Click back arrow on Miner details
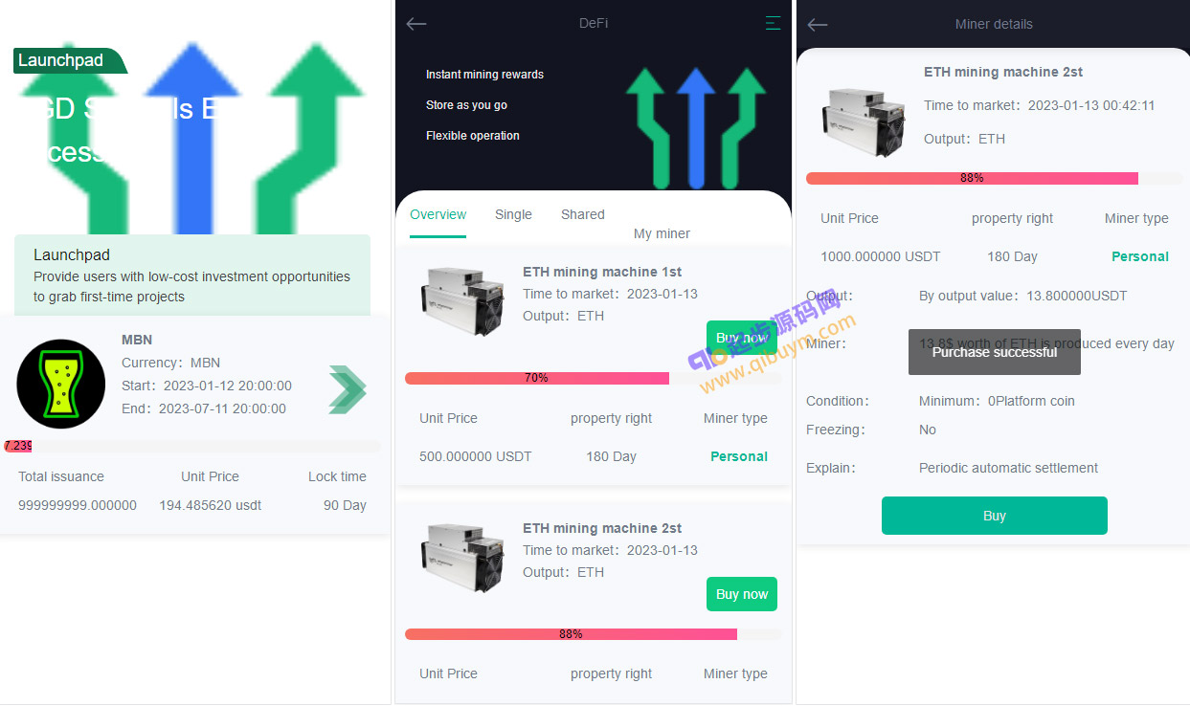1190x706 pixels. pyautogui.click(x=818, y=25)
